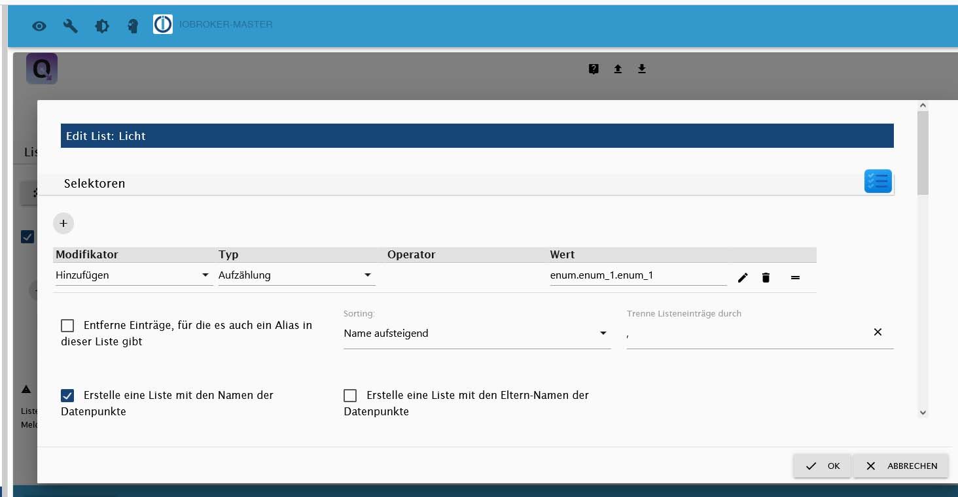Click the adapter logo icon behind dialog
The image size is (958, 497).
pyautogui.click(x=42, y=69)
